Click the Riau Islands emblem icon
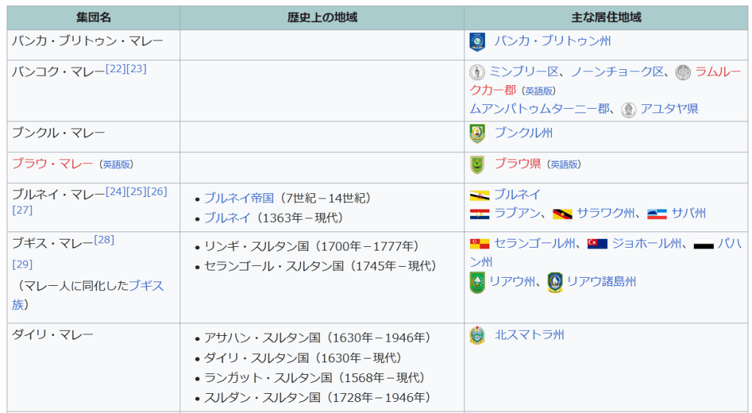Viewport: 752px width, 413px height. (555, 282)
